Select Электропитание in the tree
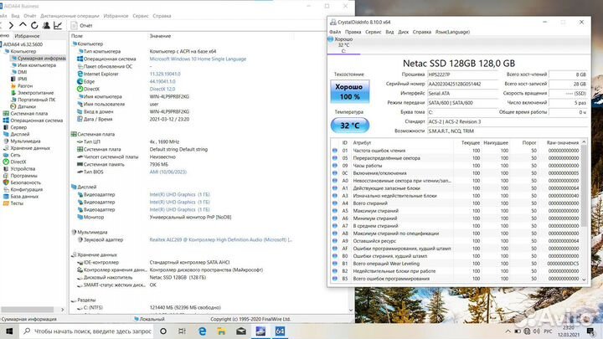The height and width of the screenshot is (339, 603). 33,93
